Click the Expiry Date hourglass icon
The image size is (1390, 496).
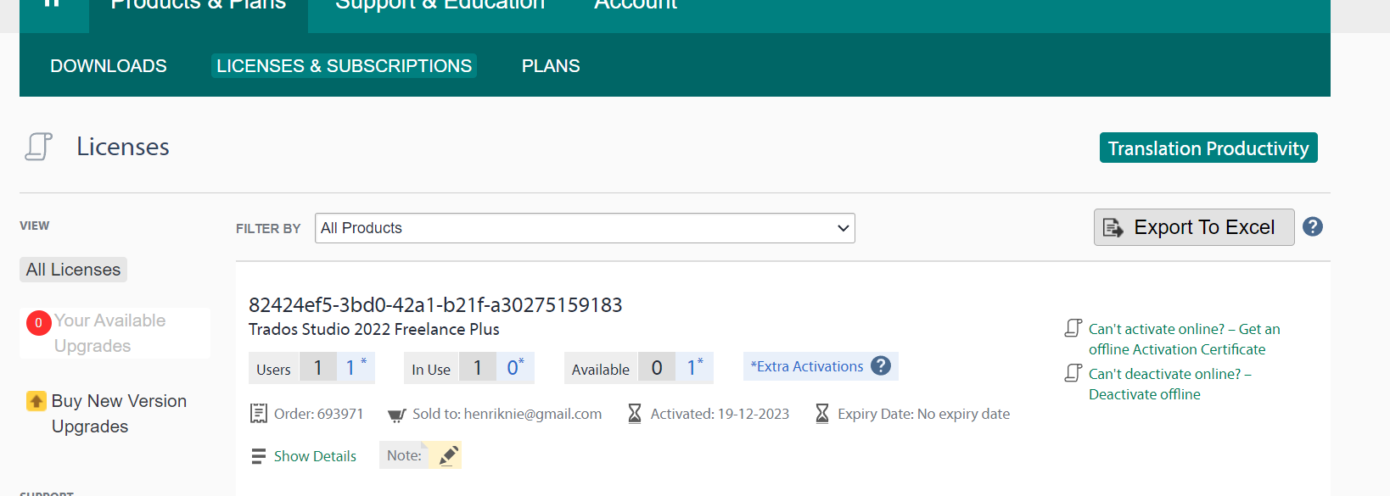[822, 414]
